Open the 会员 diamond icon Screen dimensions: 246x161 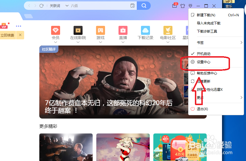56,30
